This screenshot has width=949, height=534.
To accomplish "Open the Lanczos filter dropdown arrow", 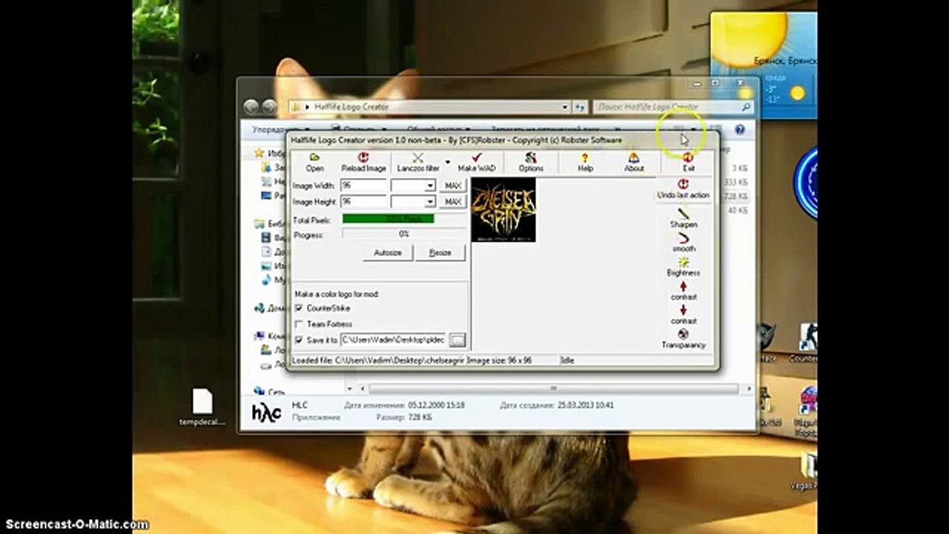I will click(x=447, y=162).
